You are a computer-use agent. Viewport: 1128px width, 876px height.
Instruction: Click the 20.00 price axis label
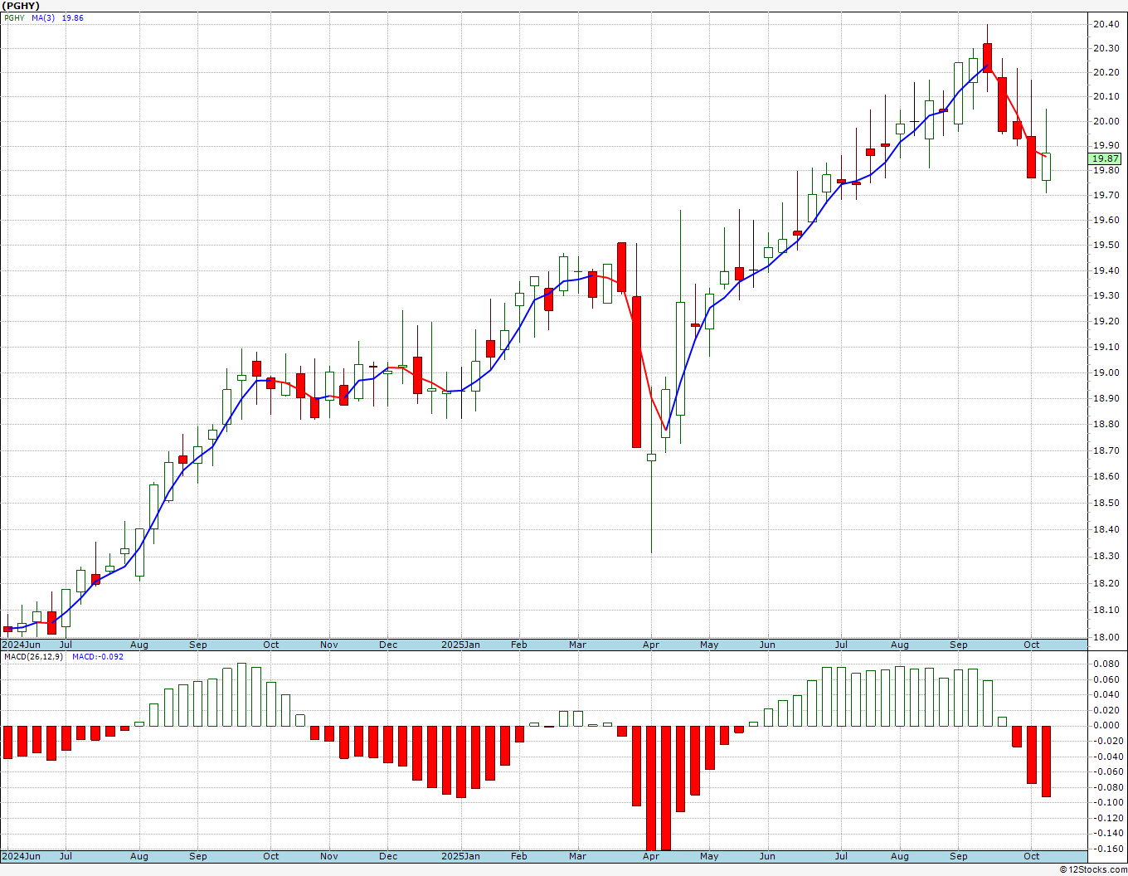[x=1105, y=121]
